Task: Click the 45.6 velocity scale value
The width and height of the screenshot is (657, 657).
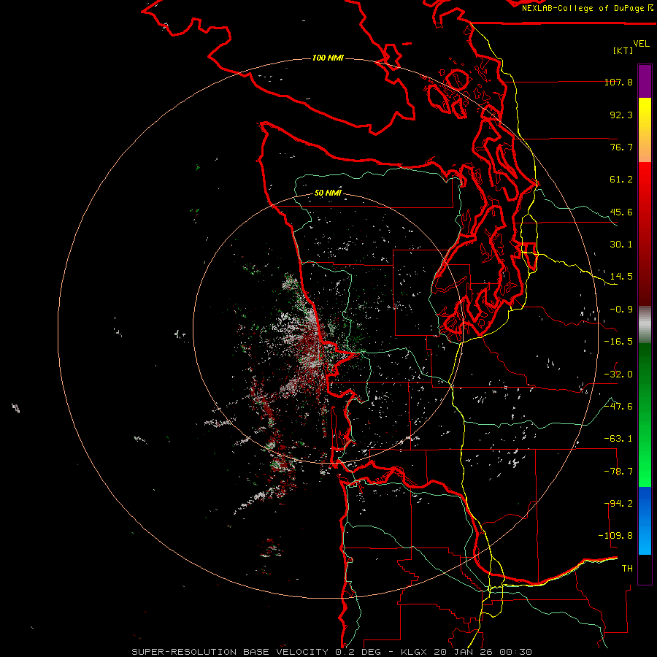Action: pyautogui.click(x=621, y=212)
